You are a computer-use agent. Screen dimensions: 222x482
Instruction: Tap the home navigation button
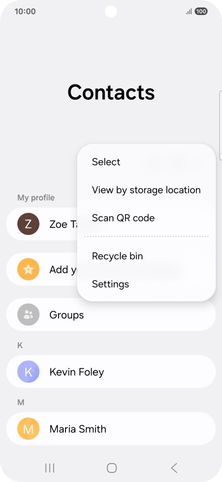(x=111, y=468)
